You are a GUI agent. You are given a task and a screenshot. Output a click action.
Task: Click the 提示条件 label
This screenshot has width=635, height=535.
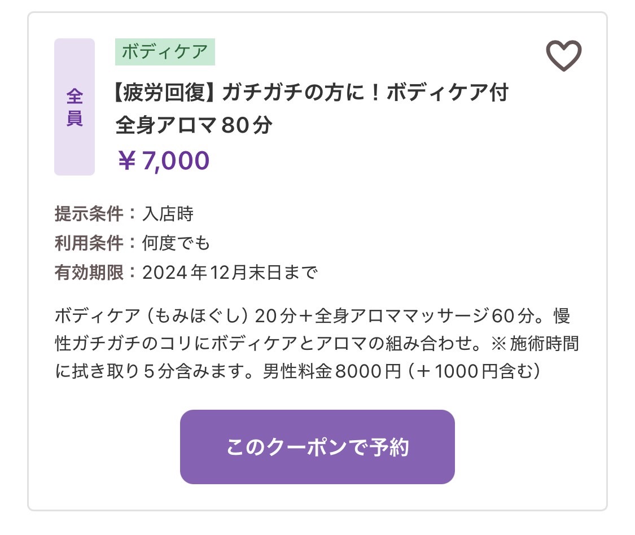point(89,214)
